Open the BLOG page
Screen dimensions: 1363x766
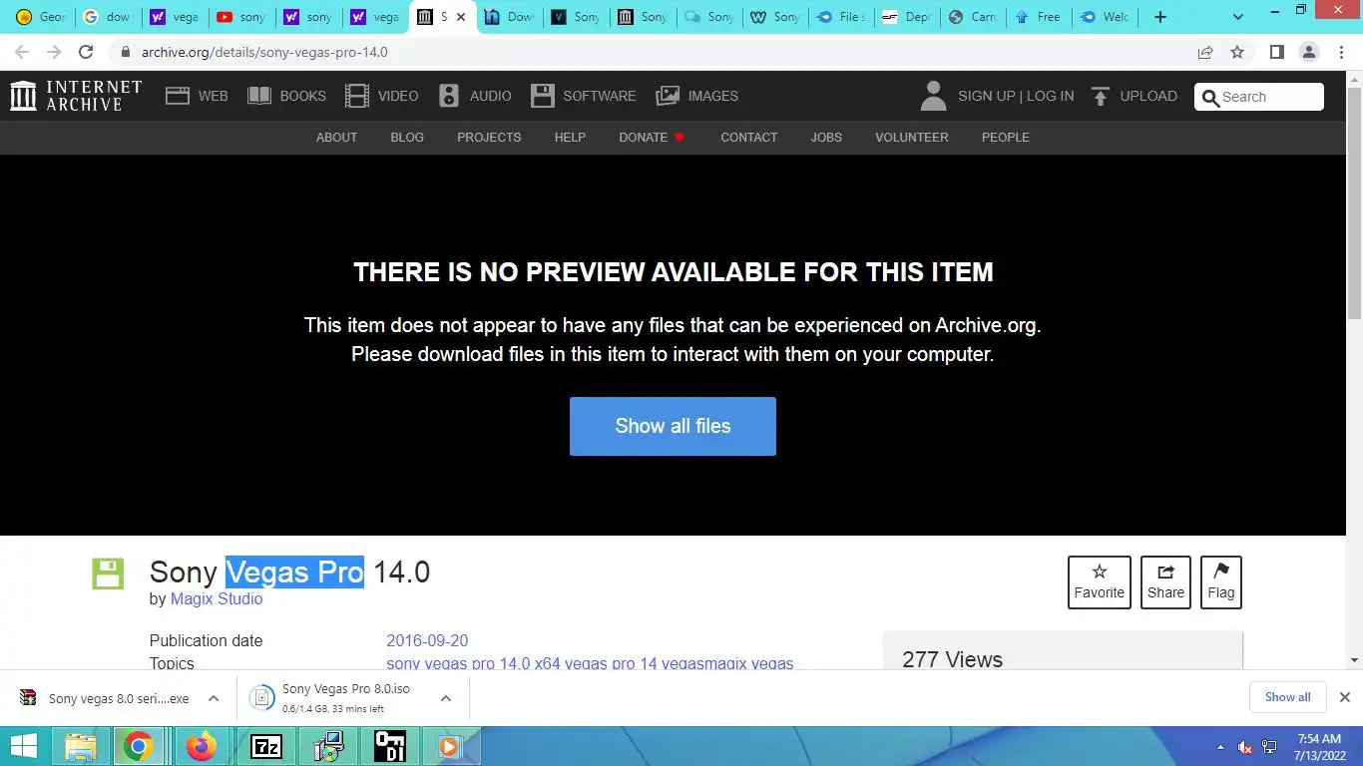407,137
